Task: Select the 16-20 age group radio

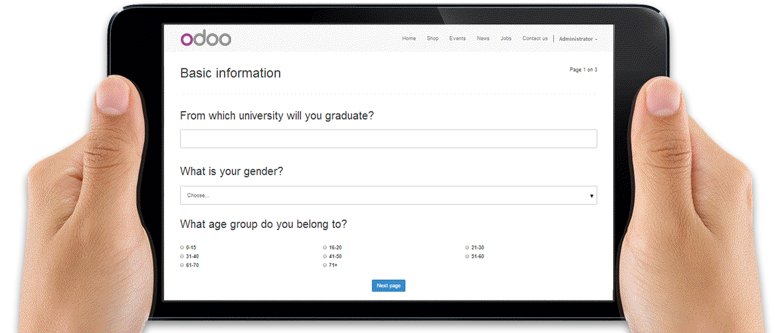Action: point(325,247)
